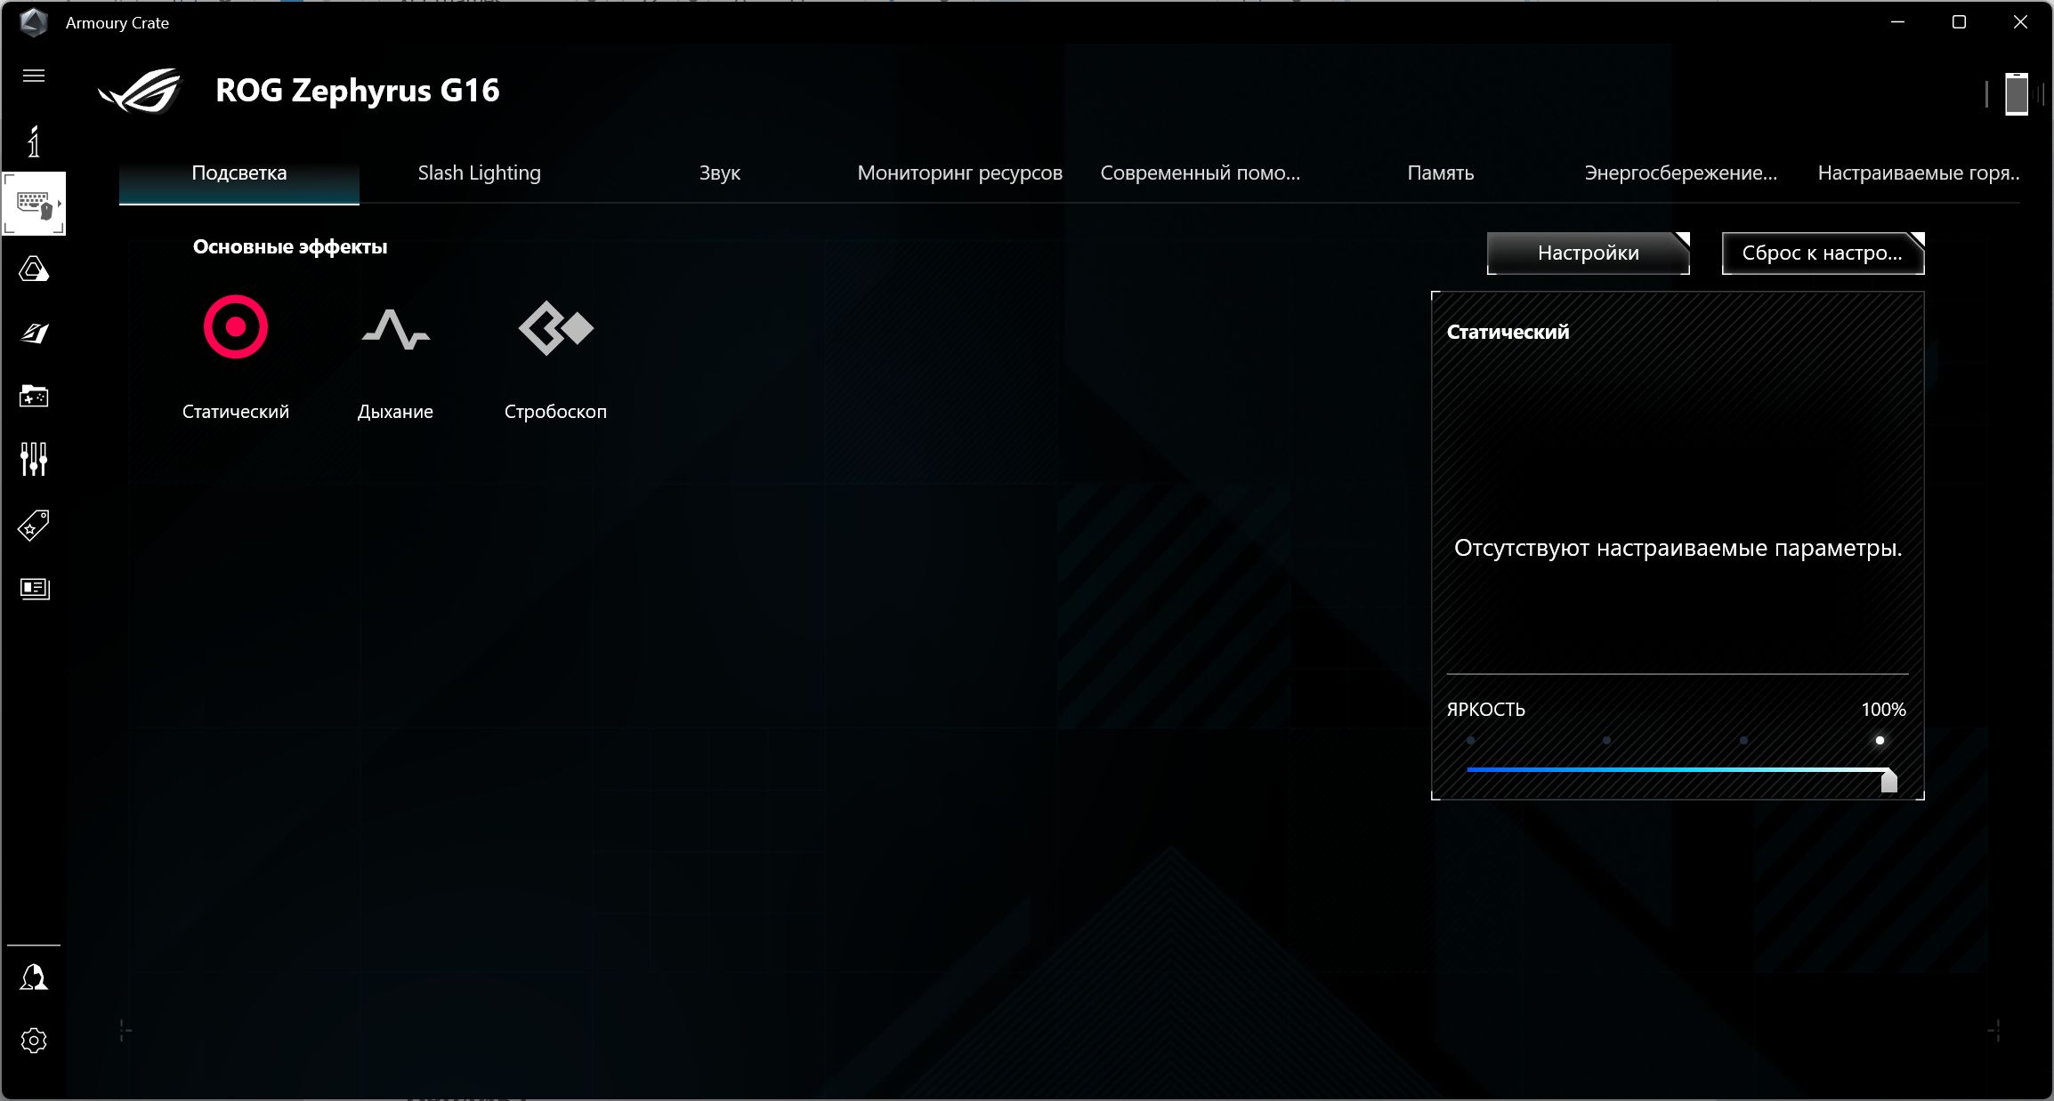
Task: Click the leftmost brightness level dot
Action: coord(1471,740)
